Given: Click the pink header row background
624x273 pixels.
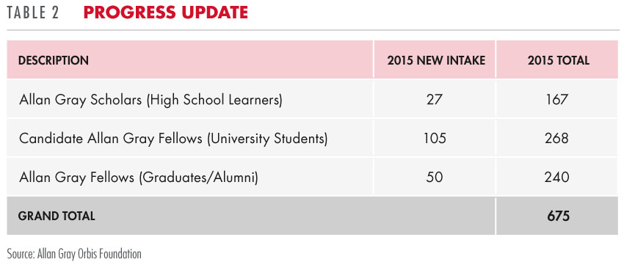Looking at the screenshot, I should 313,59.
